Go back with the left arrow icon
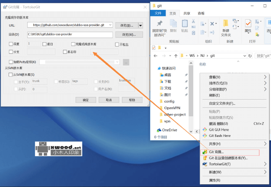 point(156,56)
